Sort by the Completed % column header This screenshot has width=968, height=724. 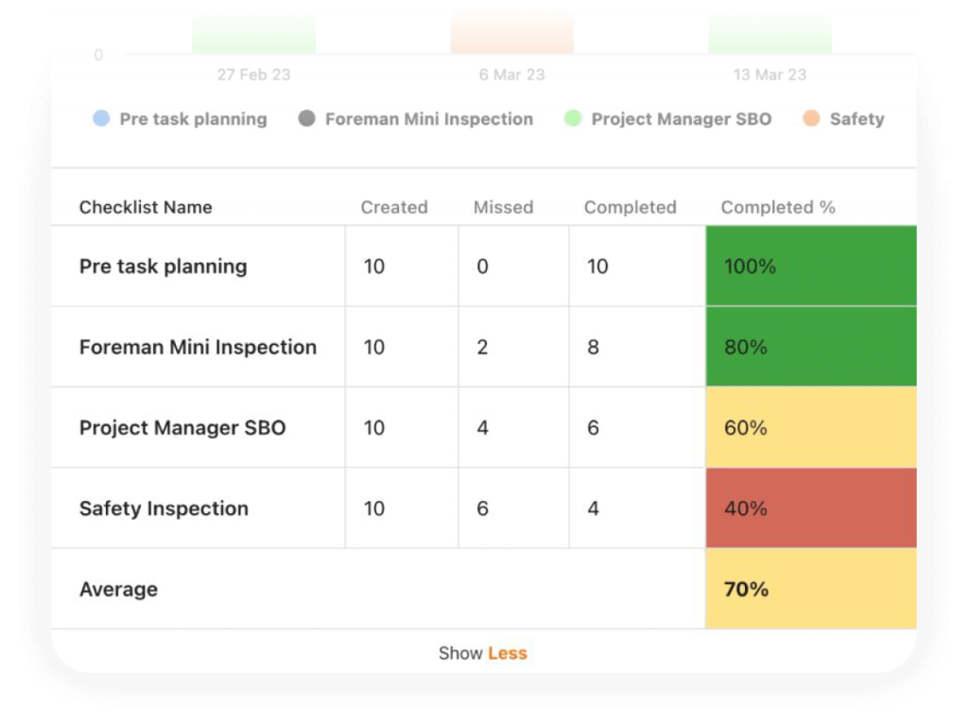[x=778, y=207]
